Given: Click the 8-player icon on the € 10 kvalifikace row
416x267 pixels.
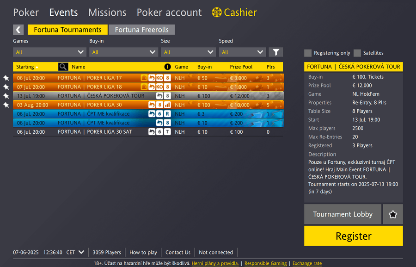Looking at the screenshot, I should (x=167, y=123).
